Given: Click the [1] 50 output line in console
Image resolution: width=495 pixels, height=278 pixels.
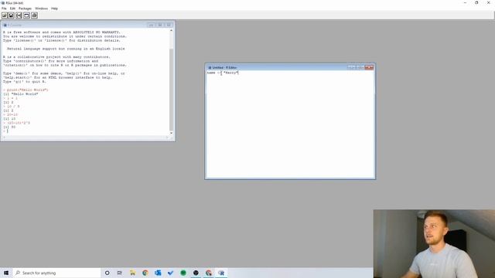Looking at the screenshot, I should pyautogui.click(x=9, y=127).
